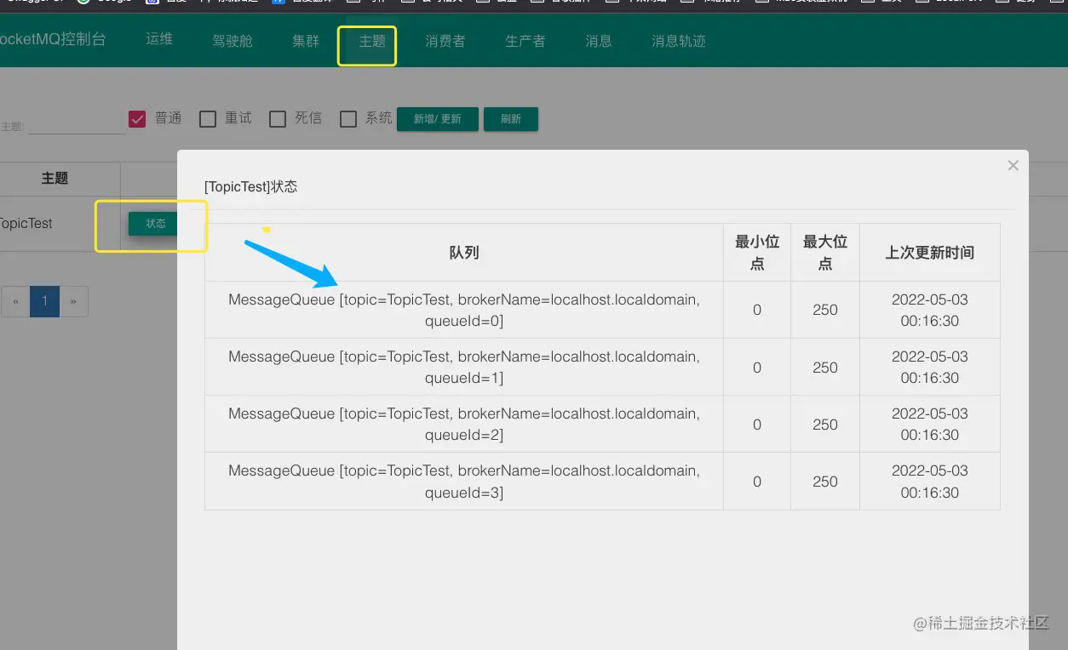
Task: Open the 运维 navigation tab
Action: click(159, 40)
